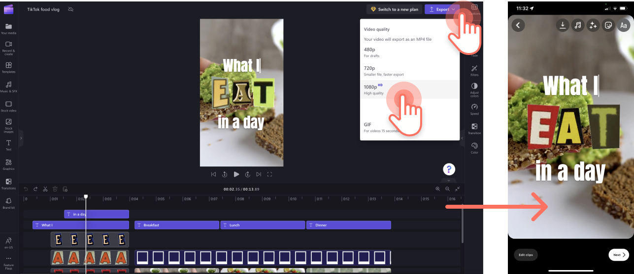Skip to the start of video
This screenshot has width=634, height=274.
pyautogui.click(x=213, y=174)
